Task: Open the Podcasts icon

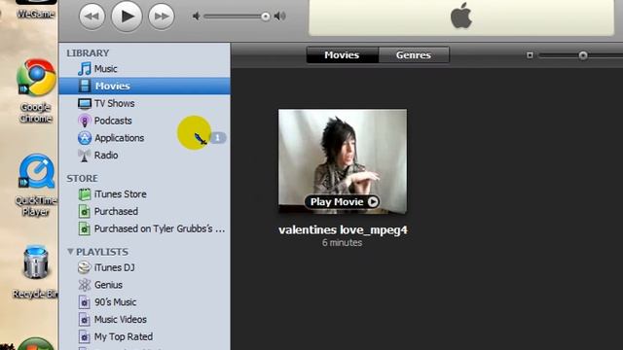Action: pos(85,121)
